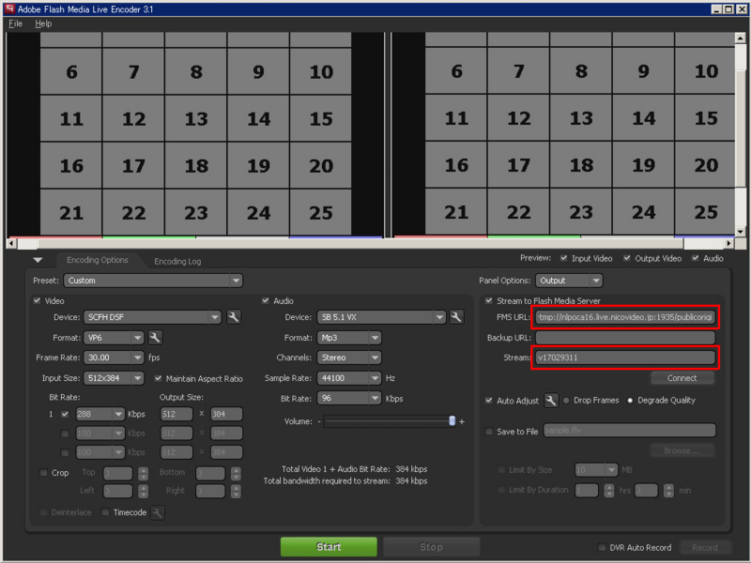751x563 pixels.
Task: Open the audio Format Mp3 dropdown
Action: pos(349,338)
